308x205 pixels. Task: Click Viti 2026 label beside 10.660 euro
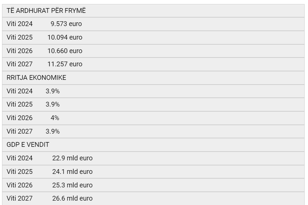point(20,51)
